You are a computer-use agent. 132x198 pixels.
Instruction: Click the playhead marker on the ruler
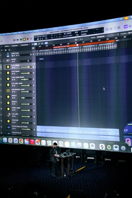tap(77, 45)
